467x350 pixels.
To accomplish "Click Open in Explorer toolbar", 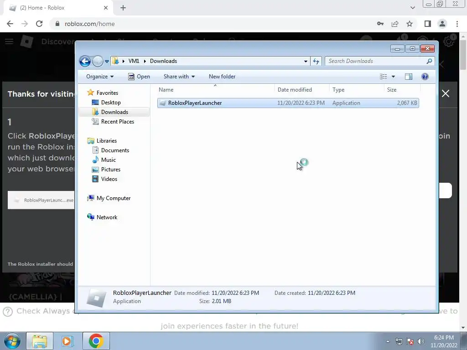I will 139,77.
